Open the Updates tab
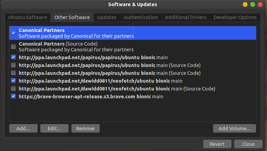 point(107,17)
